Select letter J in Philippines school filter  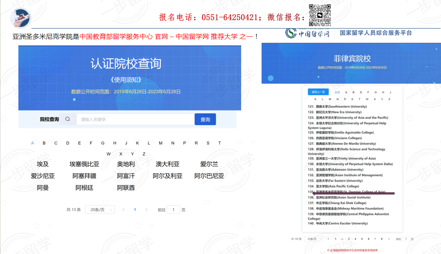(x=390, y=92)
